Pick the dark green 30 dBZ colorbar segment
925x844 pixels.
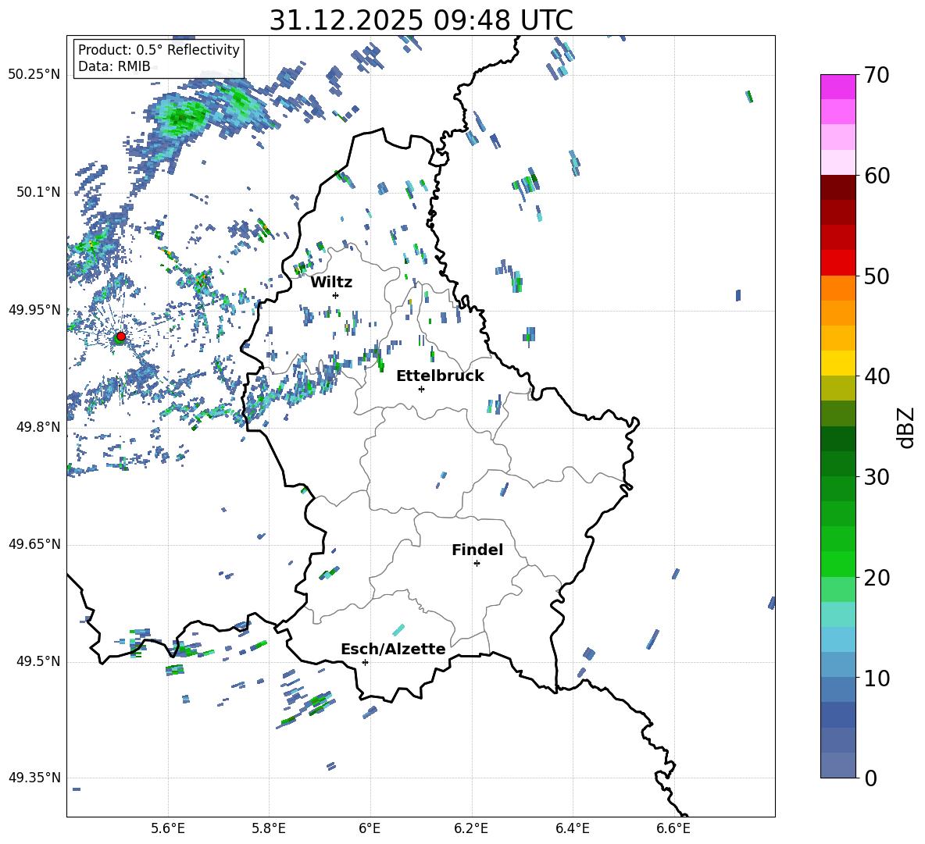pos(838,463)
